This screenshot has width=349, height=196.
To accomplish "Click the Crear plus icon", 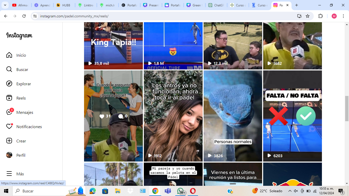I will 9,141.
